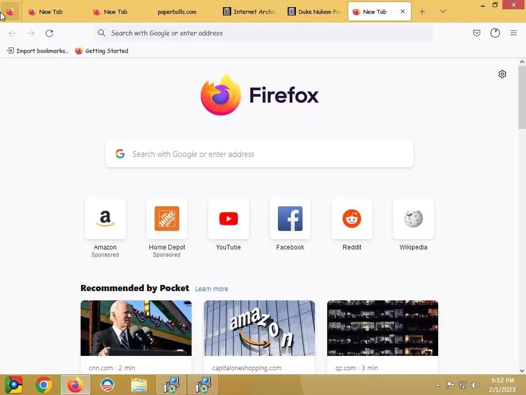Open the Save to Pocket icon
Viewport: 526px width, 395px height.
click(476, 33)
